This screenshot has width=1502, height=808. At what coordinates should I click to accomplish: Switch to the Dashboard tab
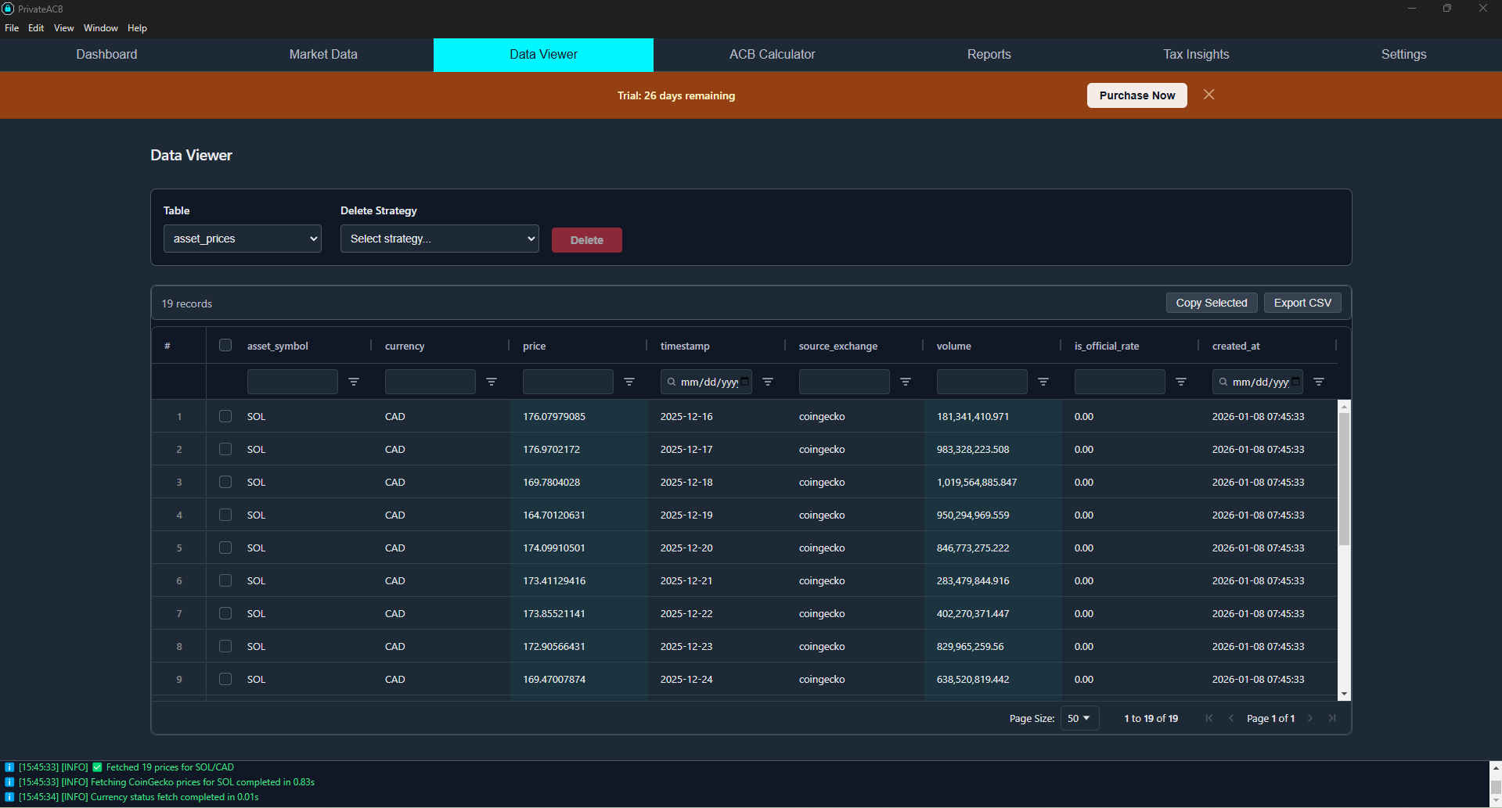tap(106, 55)
